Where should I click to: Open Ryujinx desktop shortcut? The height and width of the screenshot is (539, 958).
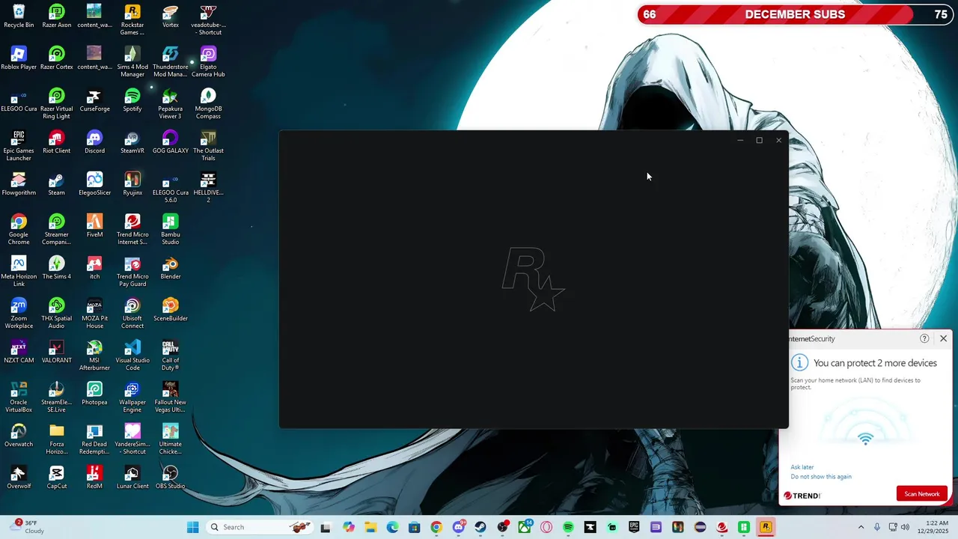132,183
